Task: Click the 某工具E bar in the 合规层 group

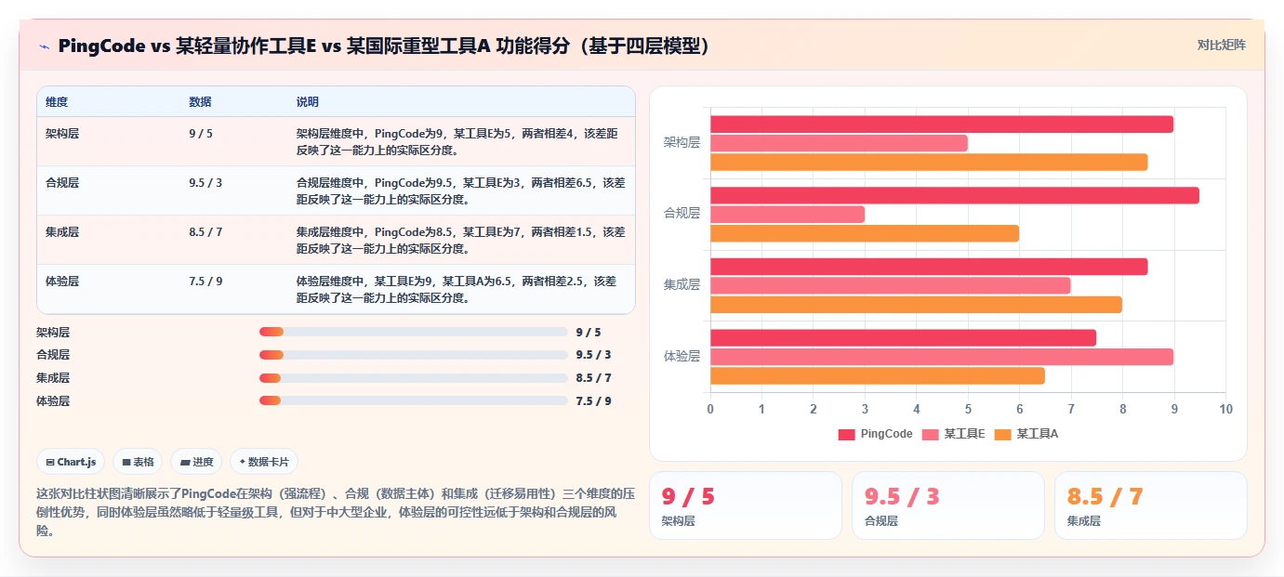Action: tap(788, 215)
